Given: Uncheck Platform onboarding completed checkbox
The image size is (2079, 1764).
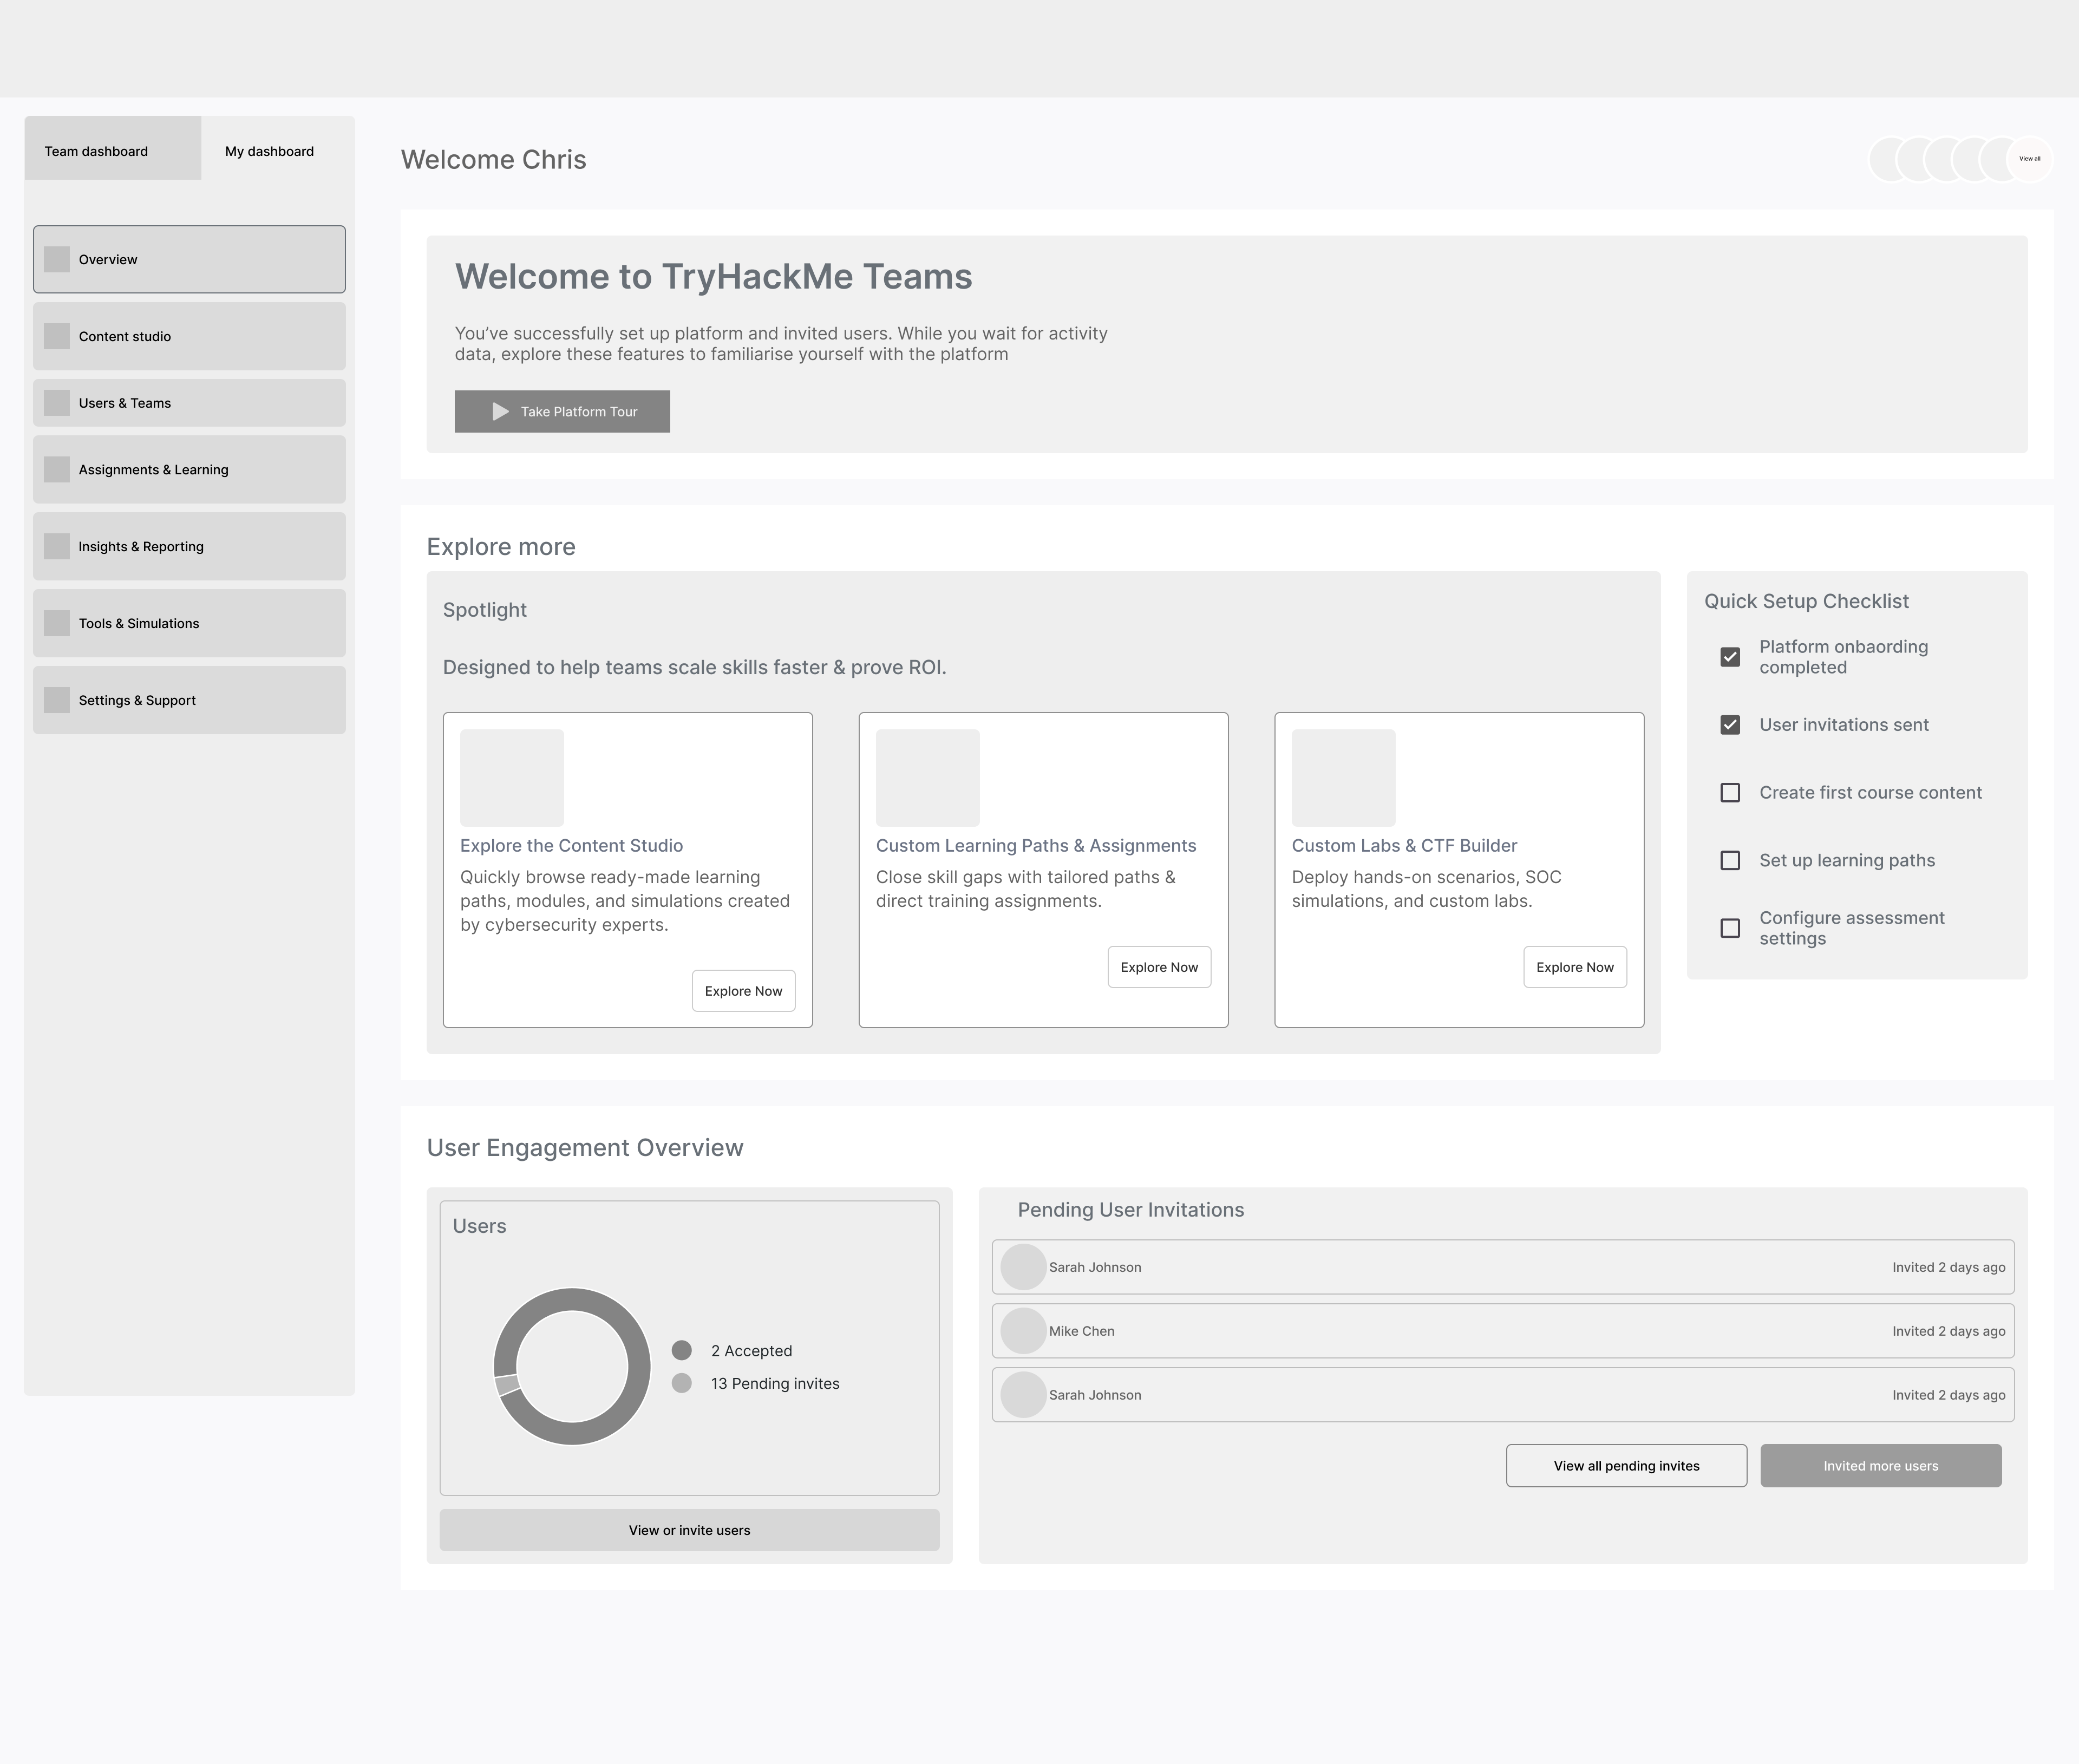Looking at the screenshot, I should click(1730, 657).
